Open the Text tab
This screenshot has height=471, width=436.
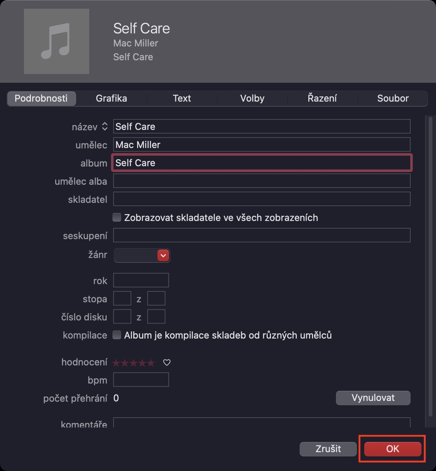pos(182,98)
